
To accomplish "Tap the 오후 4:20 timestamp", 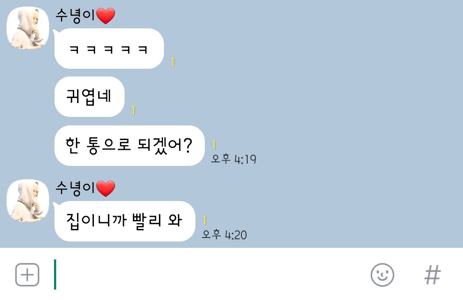I will [224, 235].
